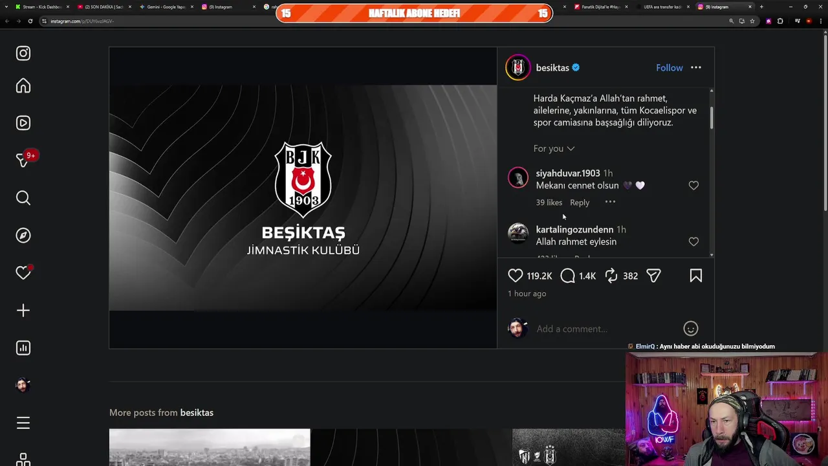Image resolution: width=828 pixels, height=466 pixels.
Task: Open Reels icon in sidebar
Action: tap(23, 123)
